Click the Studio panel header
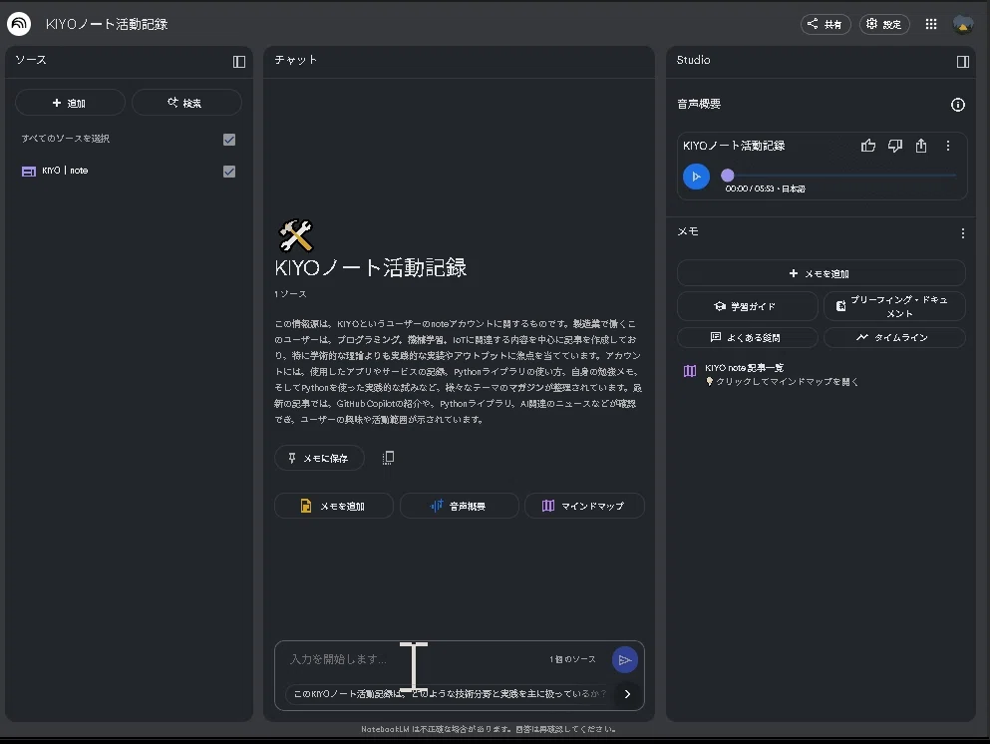 point(693,60)
